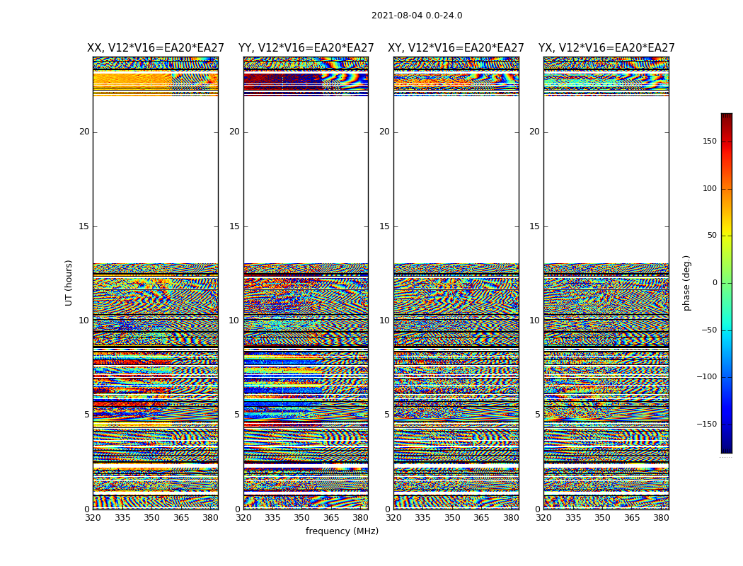Click the 20 y-axis tick of XX panel
Screen dimensions: 743x566
(x=84, y=132)
